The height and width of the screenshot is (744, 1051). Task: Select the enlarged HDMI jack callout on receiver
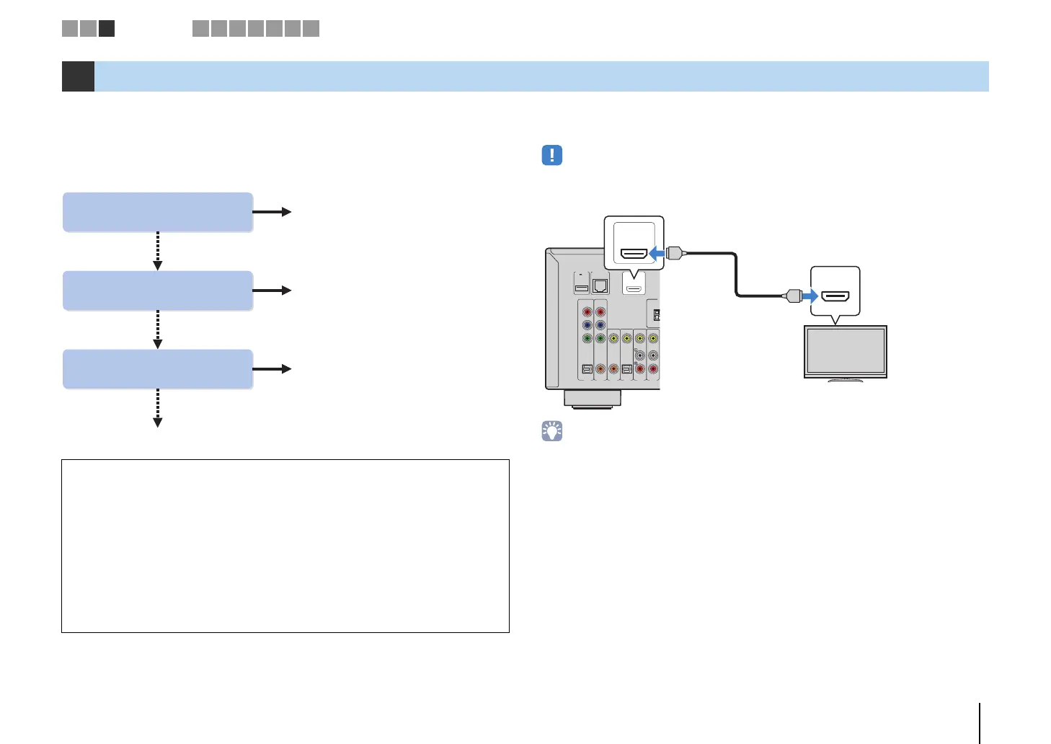point(634,243)
